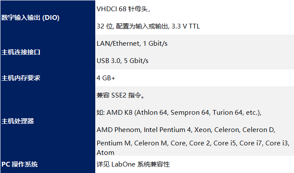The width and height of the screenshot is (294, 173).
Task: Select the USB 3.0, 5 Gbit/s entry
Action: coord(123,61)
